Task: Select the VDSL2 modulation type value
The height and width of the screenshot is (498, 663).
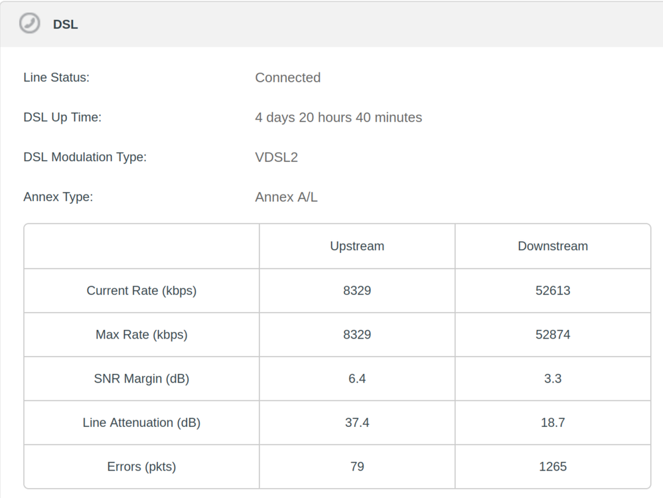Action: (276, 157)
